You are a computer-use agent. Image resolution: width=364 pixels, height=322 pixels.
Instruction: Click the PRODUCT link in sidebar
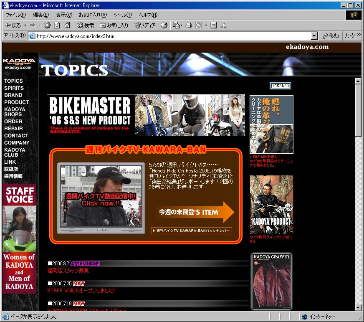pyautogui.click(x=16, y=102)
